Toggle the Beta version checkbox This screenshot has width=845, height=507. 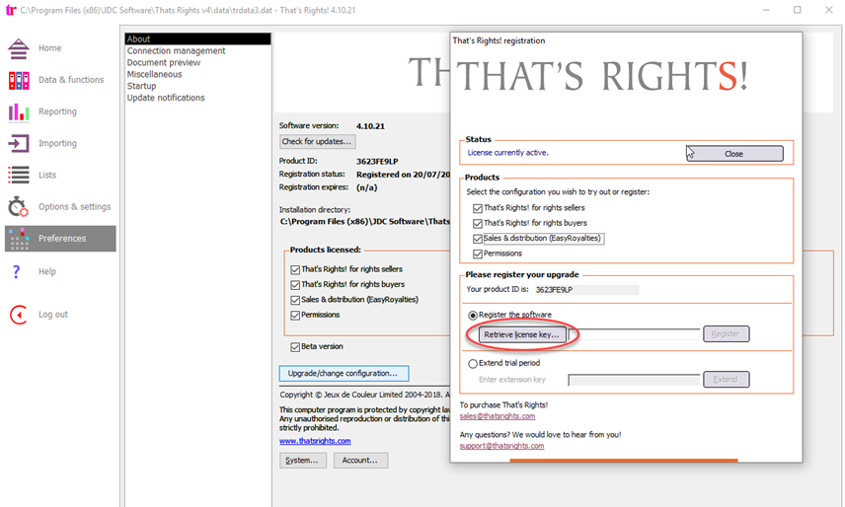(295, 347)
